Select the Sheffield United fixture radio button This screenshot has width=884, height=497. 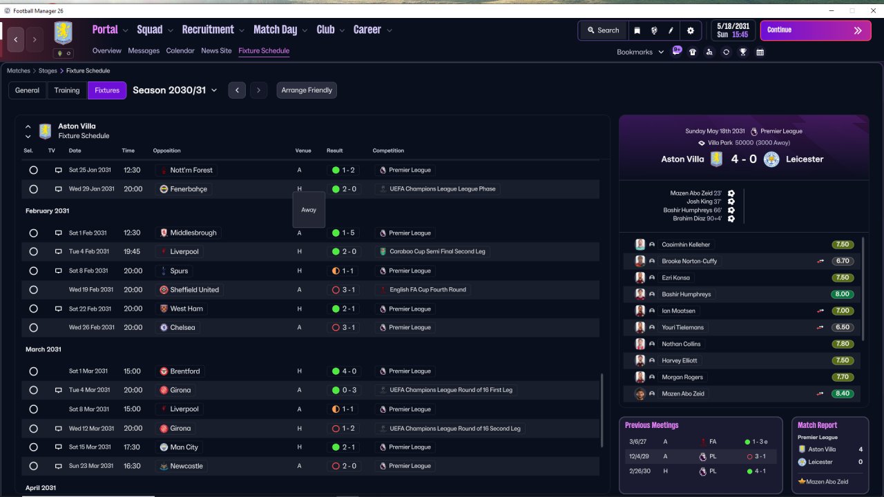33,290
